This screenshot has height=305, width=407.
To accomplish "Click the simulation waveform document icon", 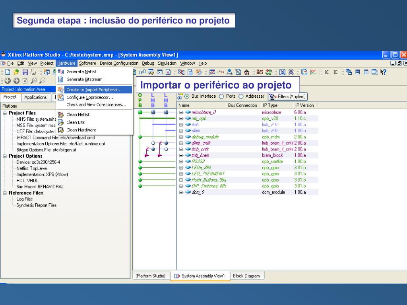I will coord(304,72).
